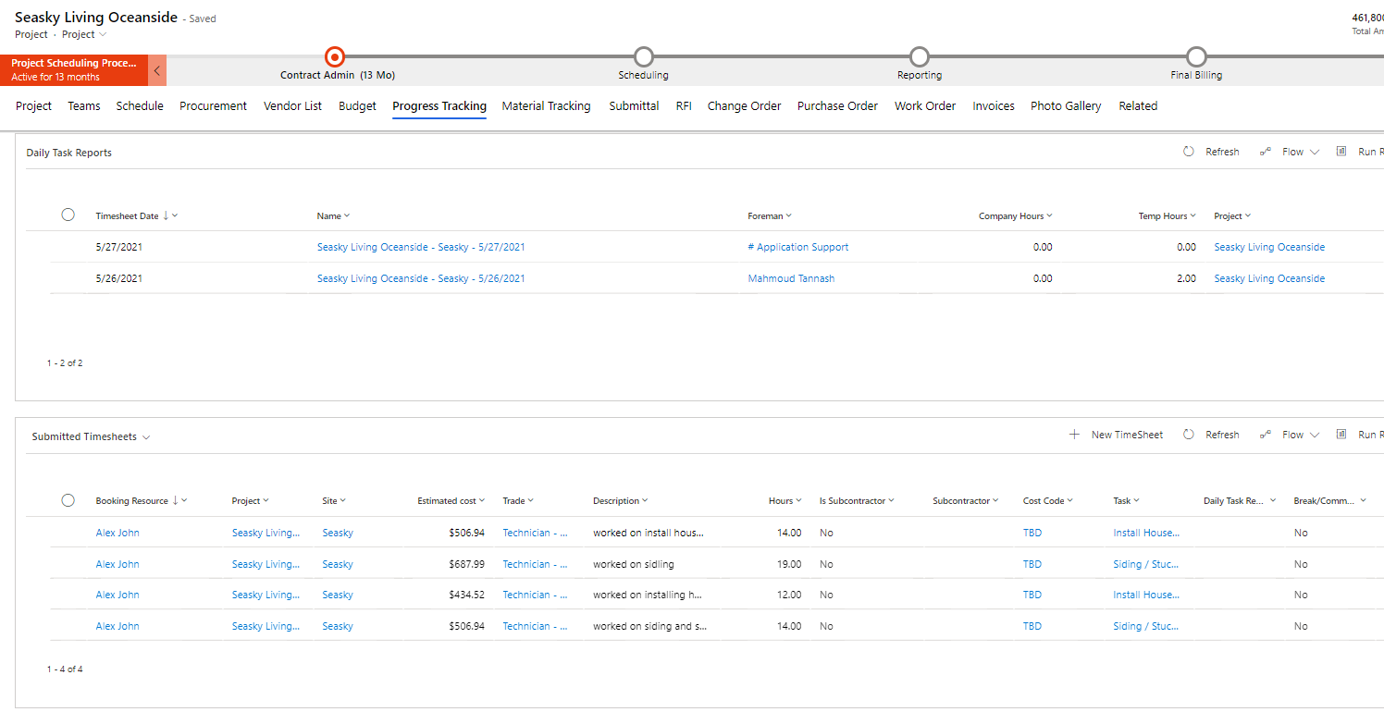Click the Refresh icon in Daily Task Reports
1384x712 pixels.
pyautogui.click(x=1189, y=152)
